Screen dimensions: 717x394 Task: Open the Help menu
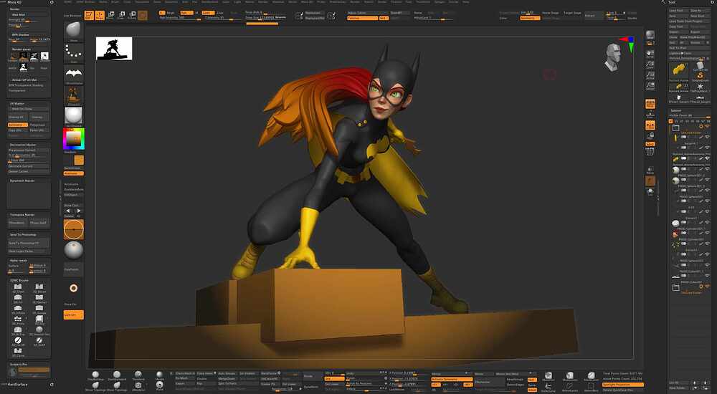coord(466,2)
